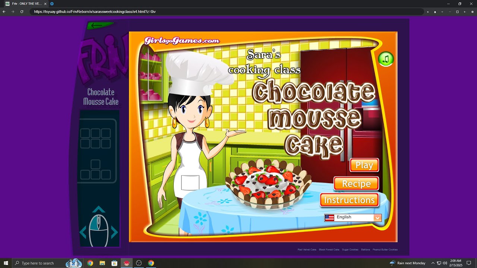Viewport: 477px width, 268px height.
Task: Open a new browser tab
Action: coord(52,4)
